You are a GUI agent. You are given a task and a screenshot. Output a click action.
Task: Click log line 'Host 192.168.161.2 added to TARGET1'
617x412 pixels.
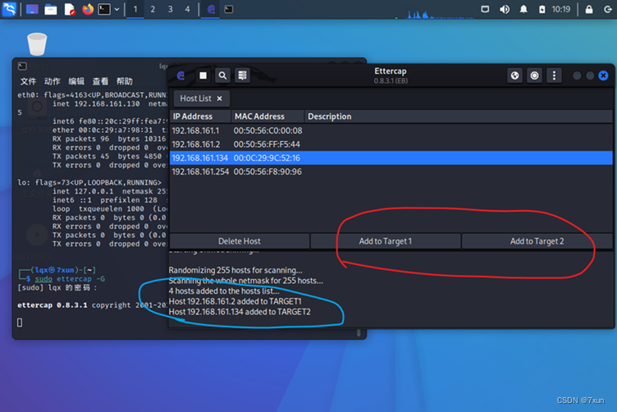(x=235, y=301)
